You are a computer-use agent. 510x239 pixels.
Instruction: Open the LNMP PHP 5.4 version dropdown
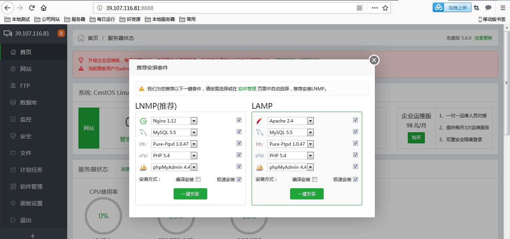[174, 156]
